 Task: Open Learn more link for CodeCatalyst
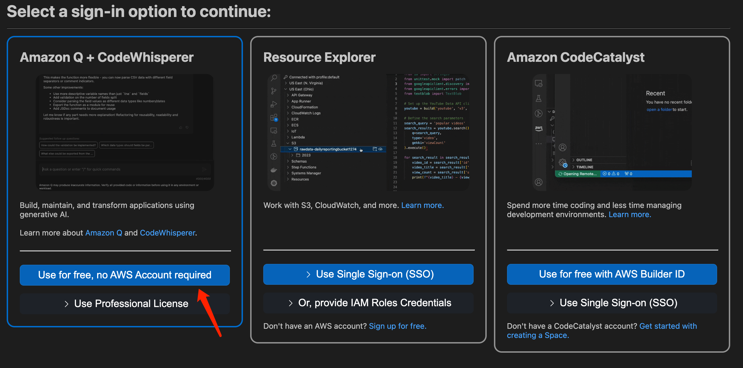click(630, 214)
